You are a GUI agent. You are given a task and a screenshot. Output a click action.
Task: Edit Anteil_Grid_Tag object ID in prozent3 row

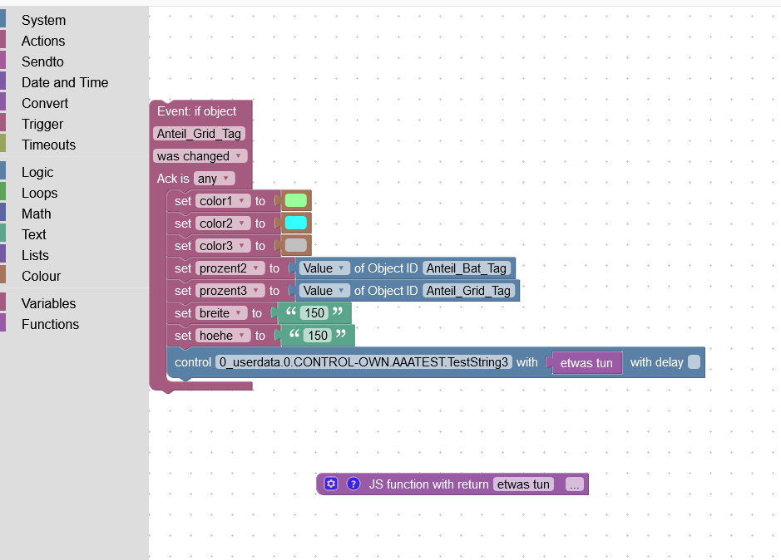coord(469,291)
